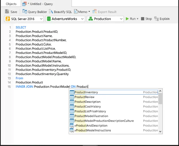Click the Explain plan icon

pos(157,19)
